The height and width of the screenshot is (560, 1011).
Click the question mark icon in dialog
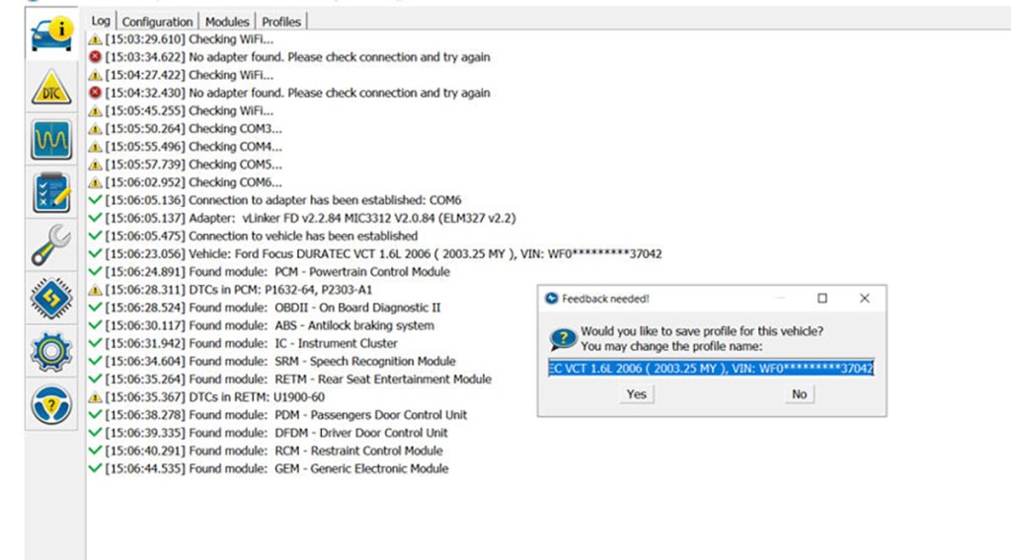(563, 338)
